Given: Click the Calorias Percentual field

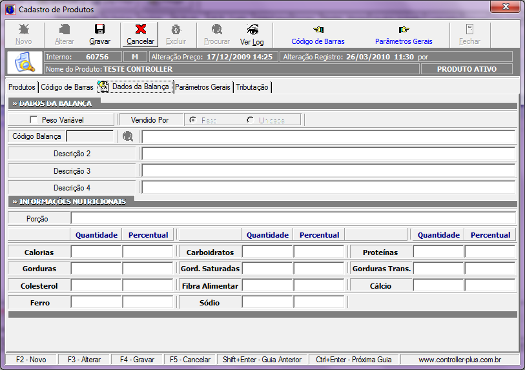Looking at the screenshot, I should click(148, 251).
